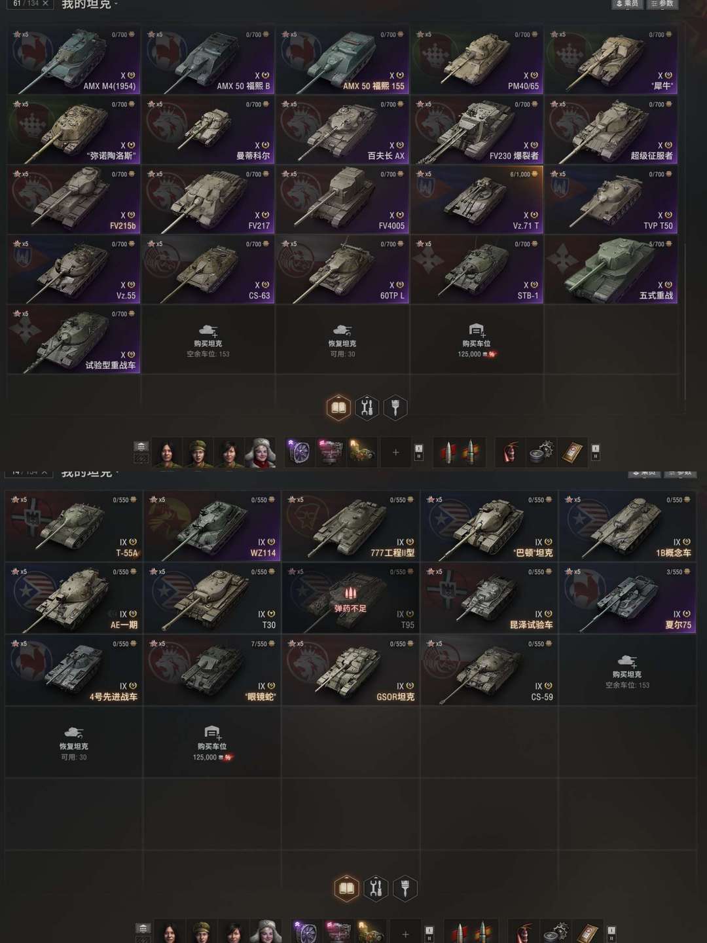Screen dimensions: 707x943
Task: Select the 五式重战 tank thumbnail
Action: tap(612, 270)
